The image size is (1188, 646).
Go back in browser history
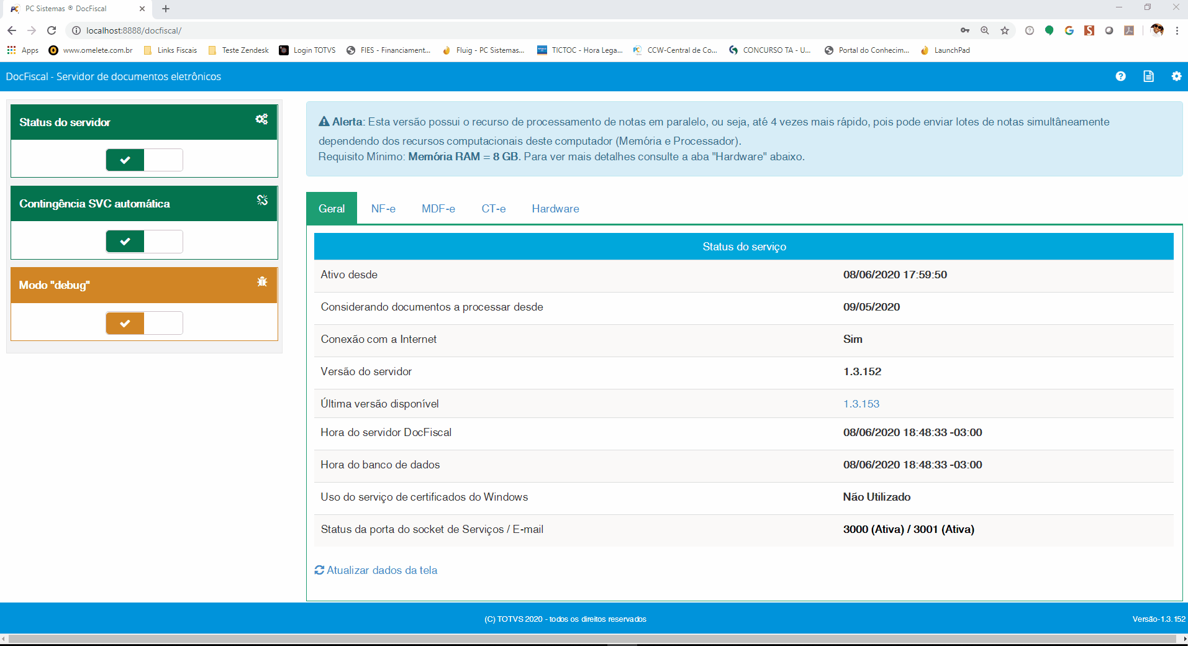tap(12, 30)
